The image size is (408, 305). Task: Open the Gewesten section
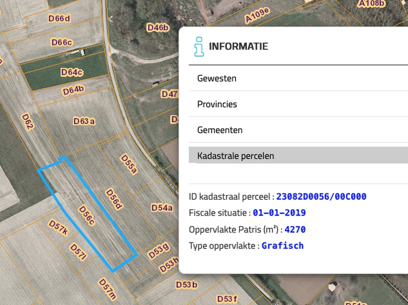[x=298, y=78]
